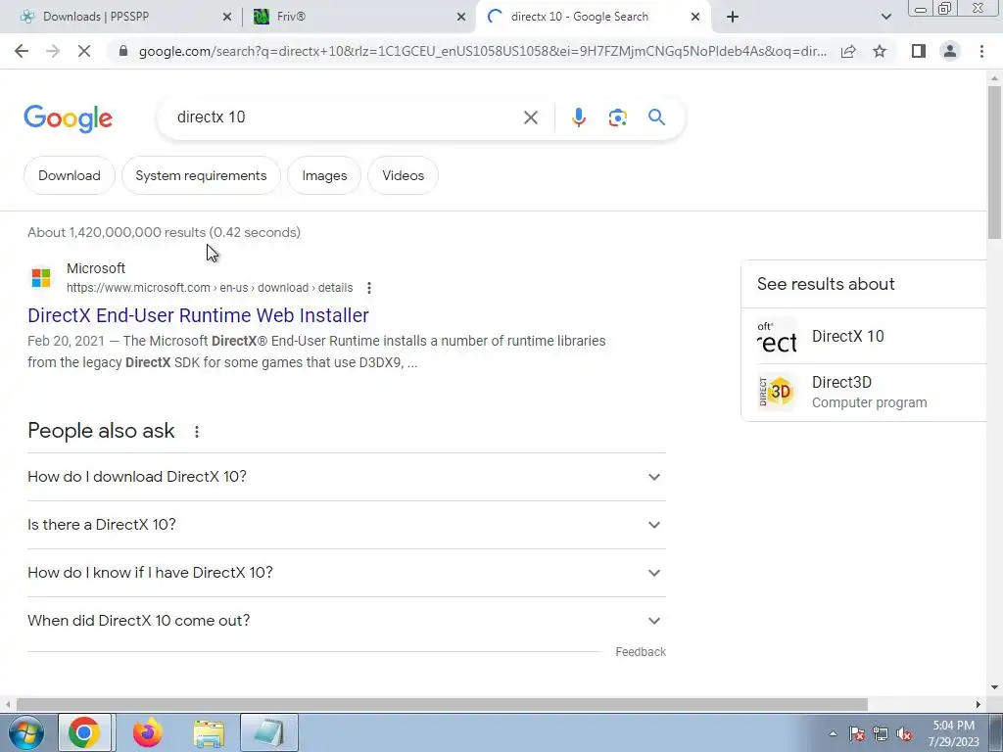This screenshot has height=752, width=1003.
Task: Click the Feedback link
Action: pos(641,651)
